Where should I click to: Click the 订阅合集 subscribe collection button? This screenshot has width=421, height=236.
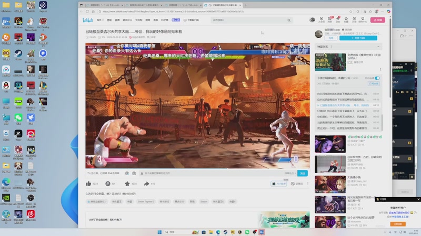[374, 83]
